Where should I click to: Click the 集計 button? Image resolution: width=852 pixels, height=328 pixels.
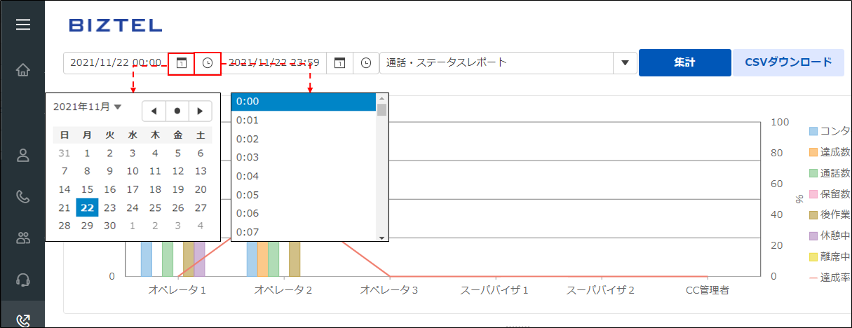(x=684, y=62)
